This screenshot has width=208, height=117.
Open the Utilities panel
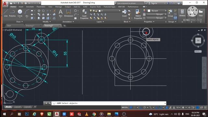point(182,13)
